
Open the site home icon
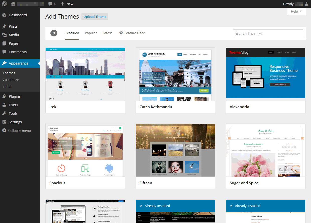(x=13, y=4)
